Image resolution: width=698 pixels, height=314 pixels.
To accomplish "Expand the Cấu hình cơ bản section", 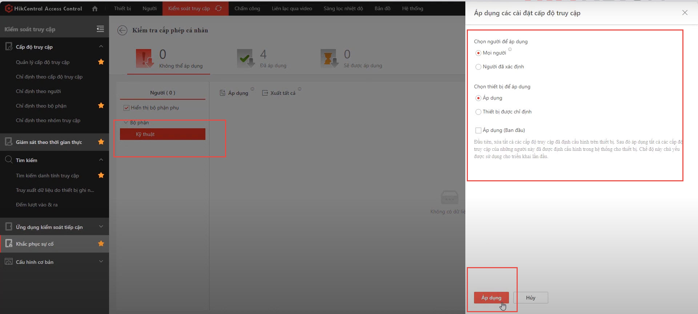I will click(x=101, y=262).
